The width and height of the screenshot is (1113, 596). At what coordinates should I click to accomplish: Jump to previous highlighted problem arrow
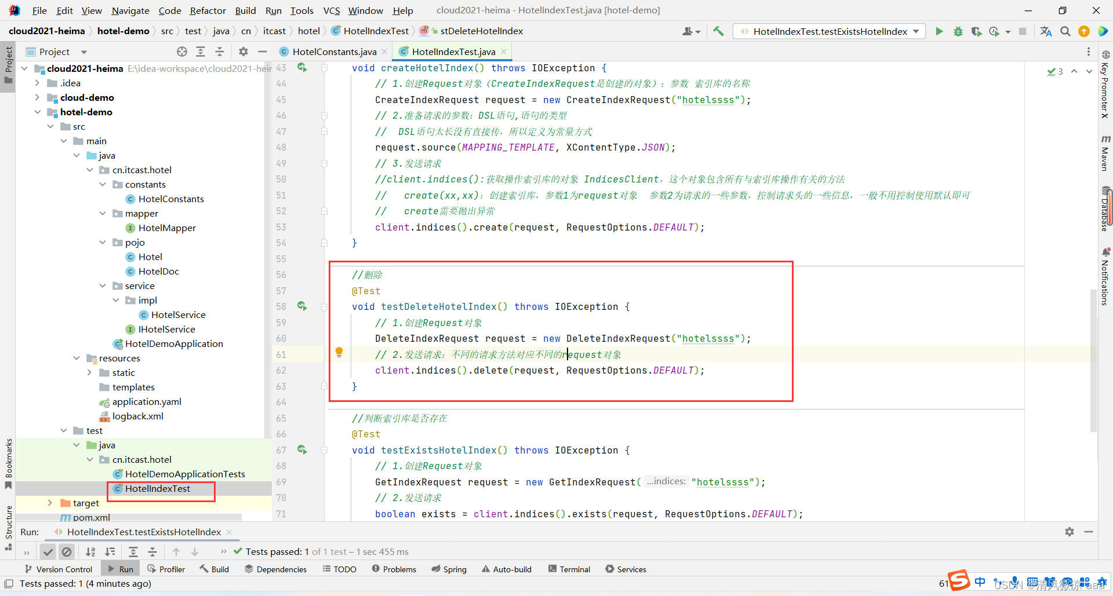point(1074,71)
